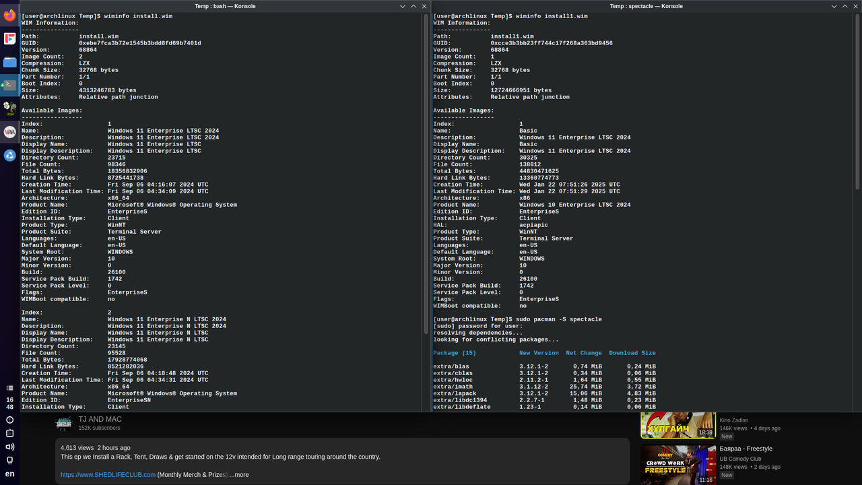
Task: Open the SHEDLIFECLUB.com link in the description
Action: (108, 475)
